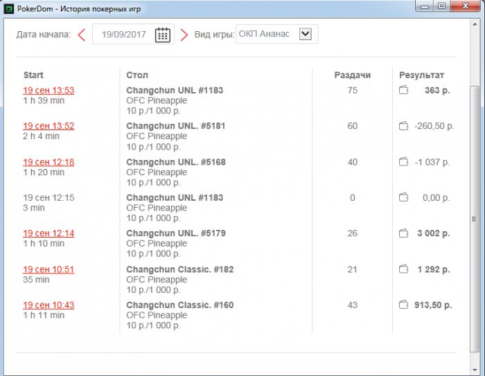Open session 19 сен 13:53 link

(x=48, y=90)
